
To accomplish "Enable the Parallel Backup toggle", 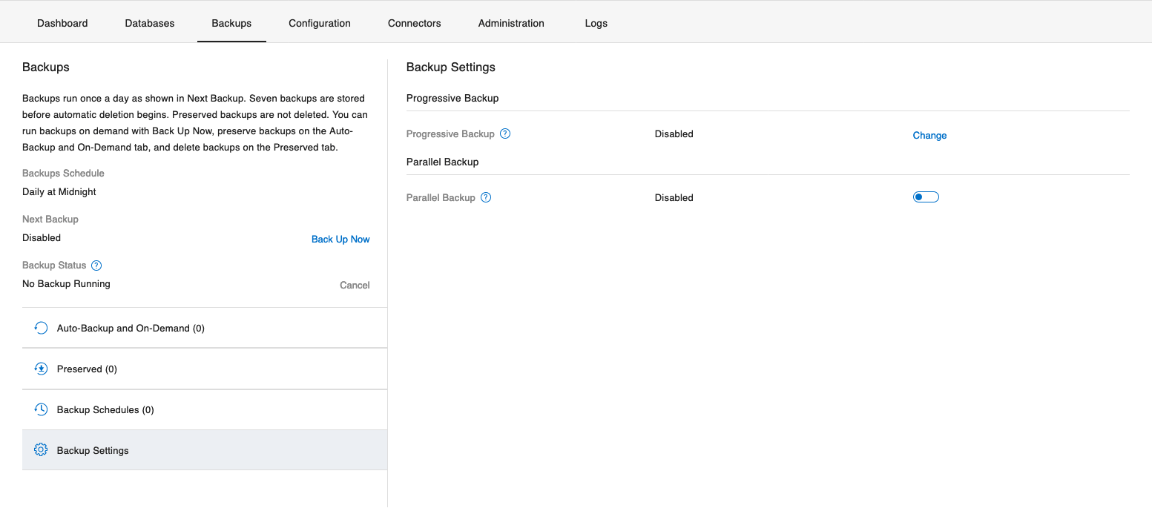I will [926, 197].
